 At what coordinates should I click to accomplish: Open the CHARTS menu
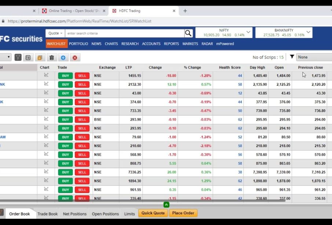coord(111,44)
